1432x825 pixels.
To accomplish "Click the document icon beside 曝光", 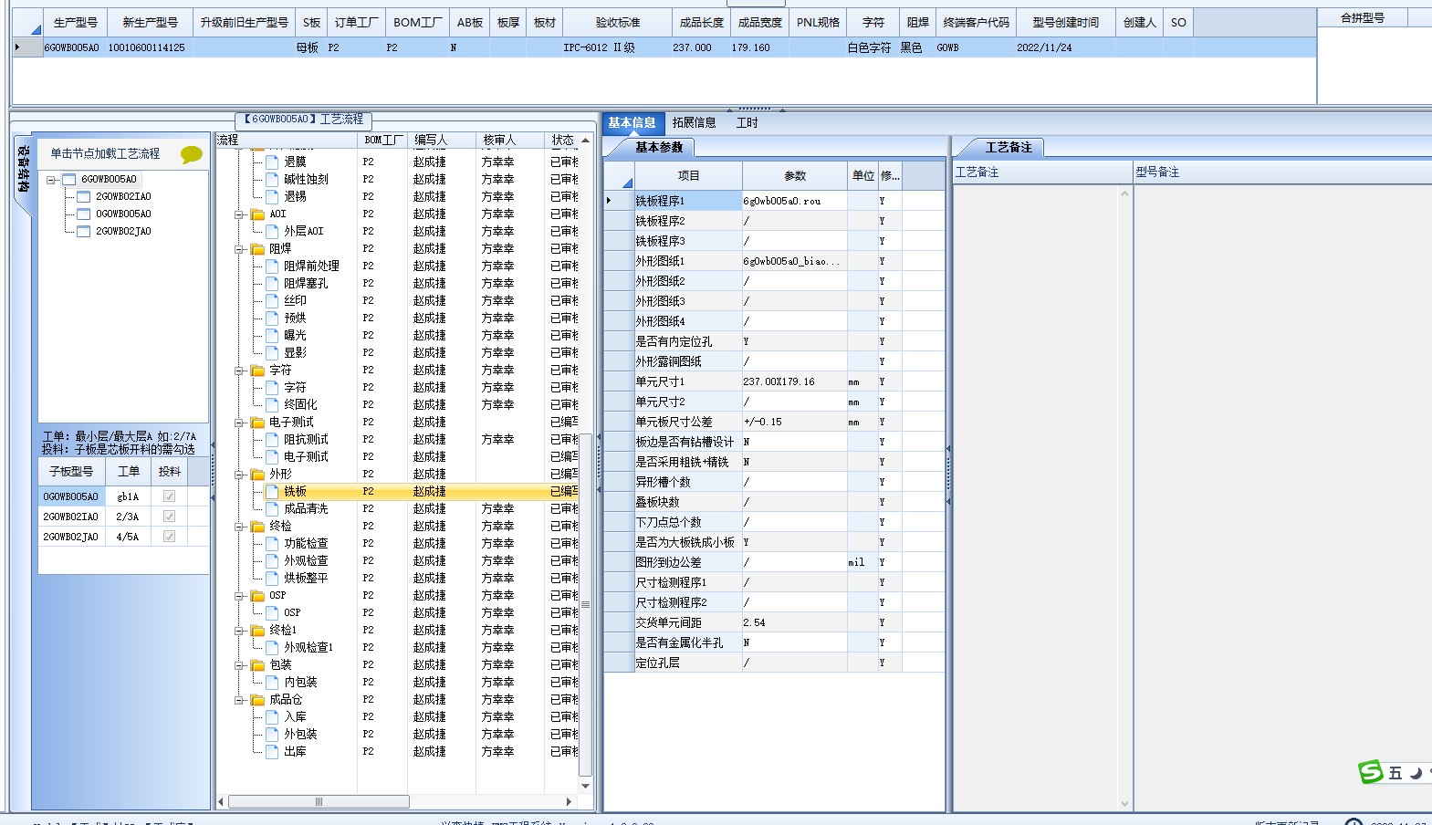I will [x=272, y=335].
